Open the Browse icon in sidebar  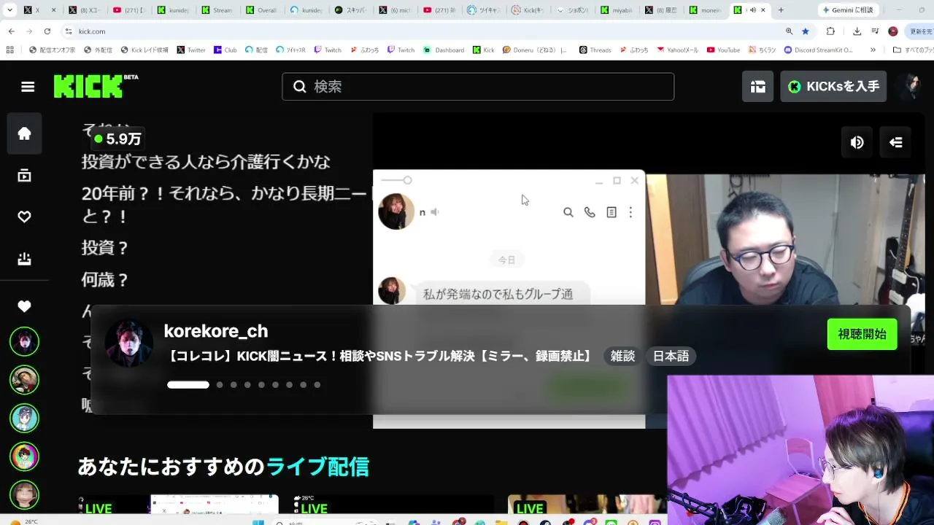[25, 176]
